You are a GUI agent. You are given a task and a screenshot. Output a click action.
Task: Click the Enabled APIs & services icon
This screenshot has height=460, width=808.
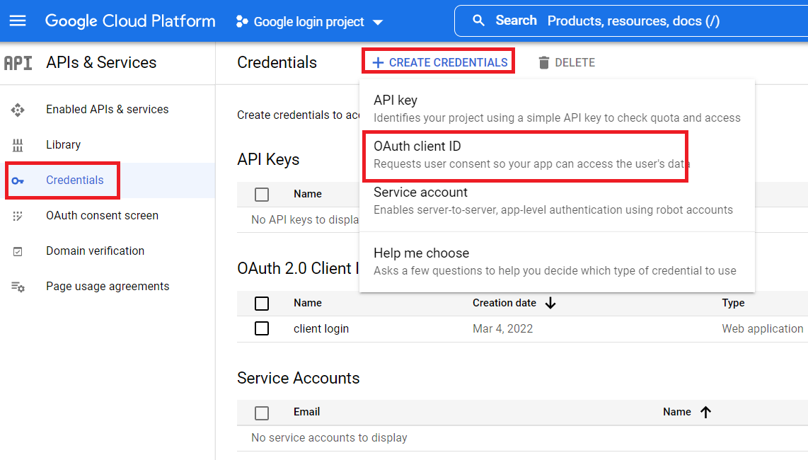click(x=18, y=110)
